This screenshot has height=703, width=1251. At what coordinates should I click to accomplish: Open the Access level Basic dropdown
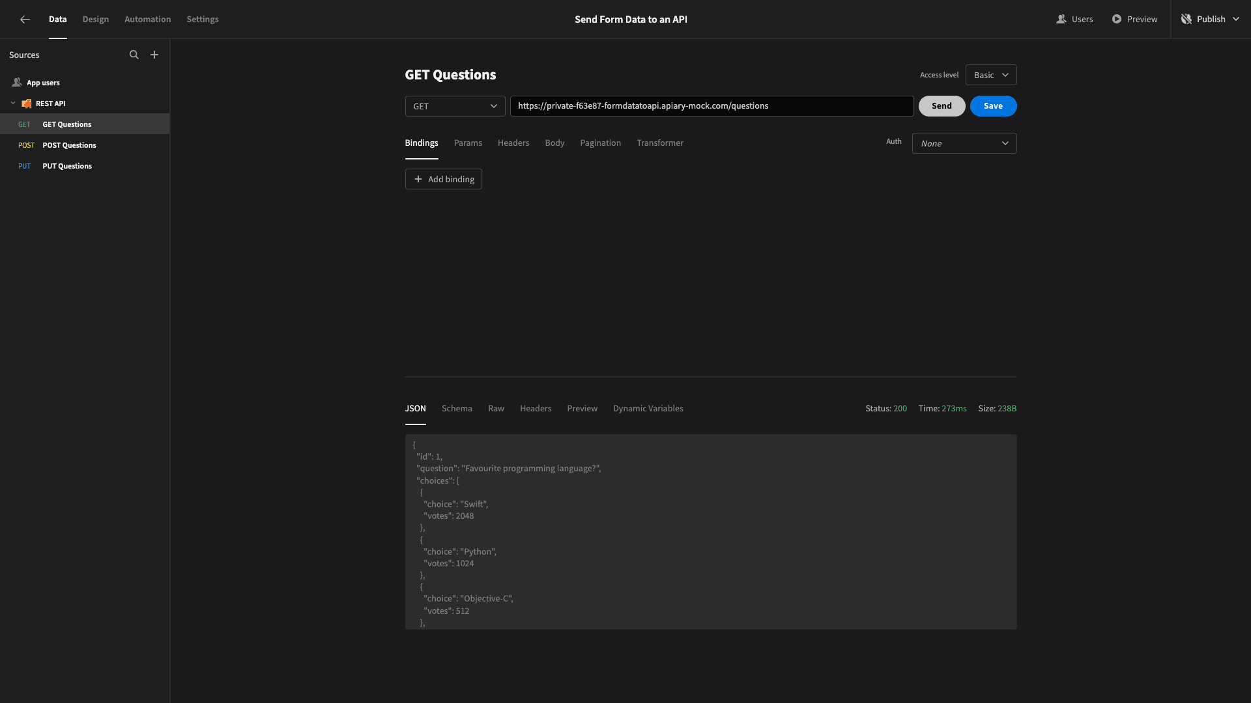[x=991, y=75]
